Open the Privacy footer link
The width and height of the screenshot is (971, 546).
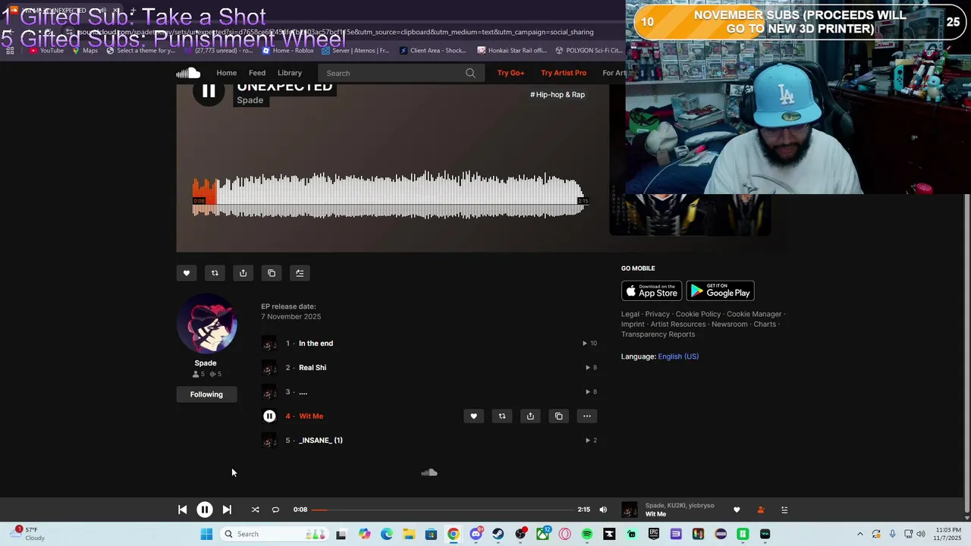pyautogui.click(x=658, y=314)
